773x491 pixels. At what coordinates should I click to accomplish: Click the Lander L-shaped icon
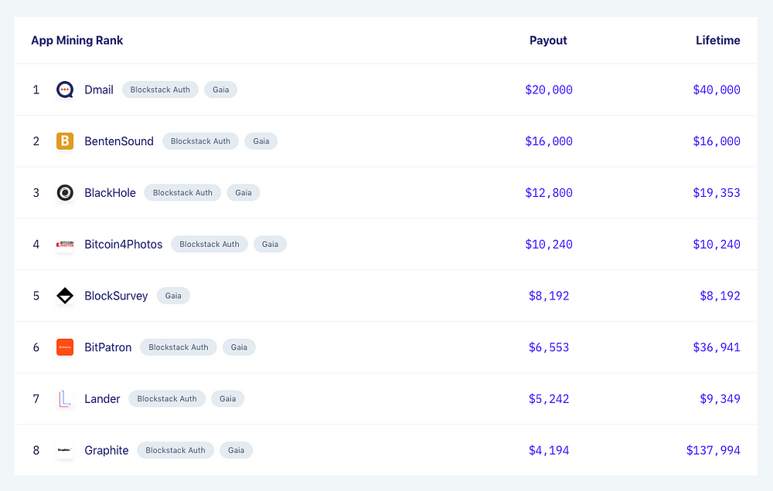click(x=65, y=399)
